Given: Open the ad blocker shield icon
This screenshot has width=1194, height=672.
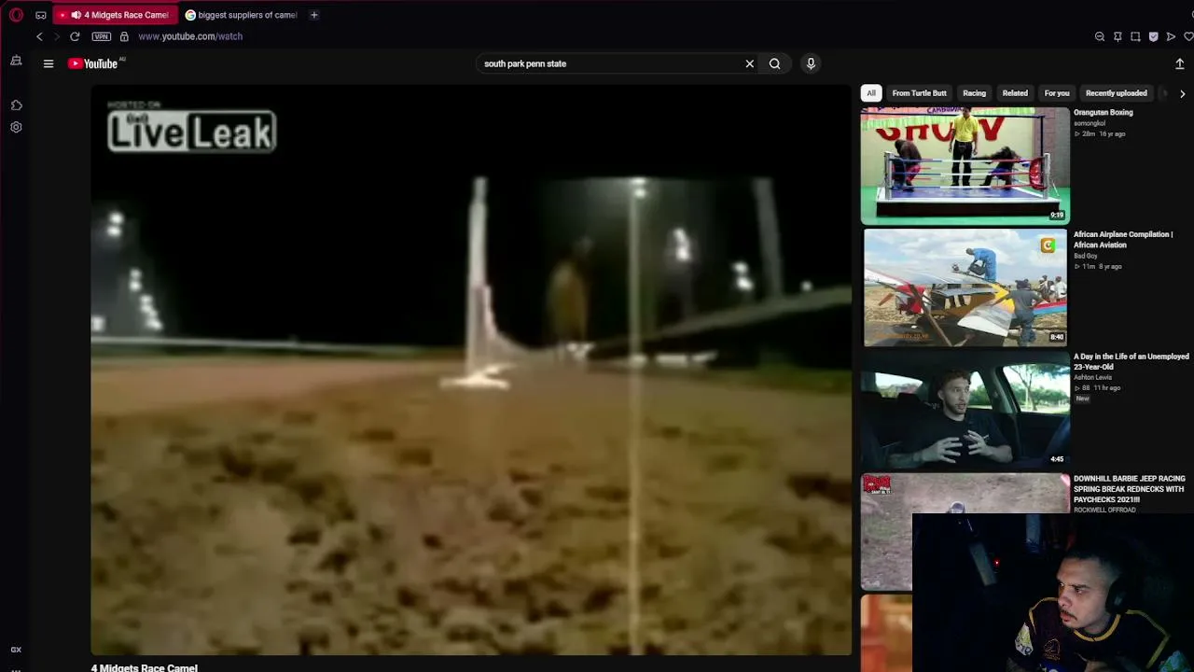Looking at the screenshot, I should [1153, 36].
